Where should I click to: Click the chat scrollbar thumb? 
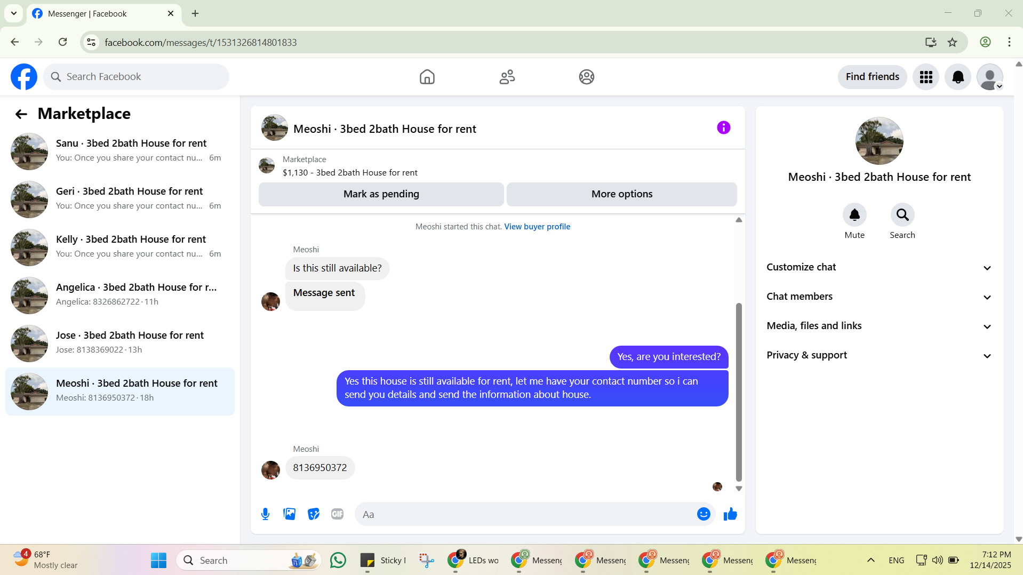pyautogui.click(x=739, y=392)
